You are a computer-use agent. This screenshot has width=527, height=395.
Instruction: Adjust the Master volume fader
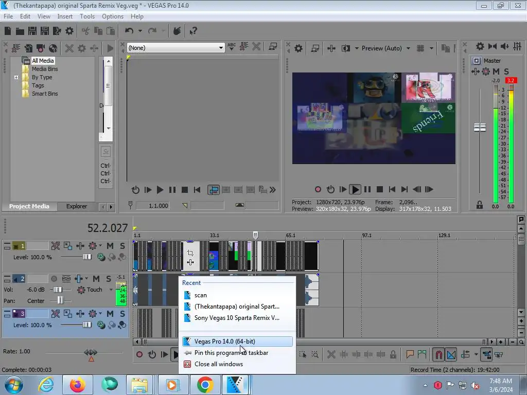[480, 127]
